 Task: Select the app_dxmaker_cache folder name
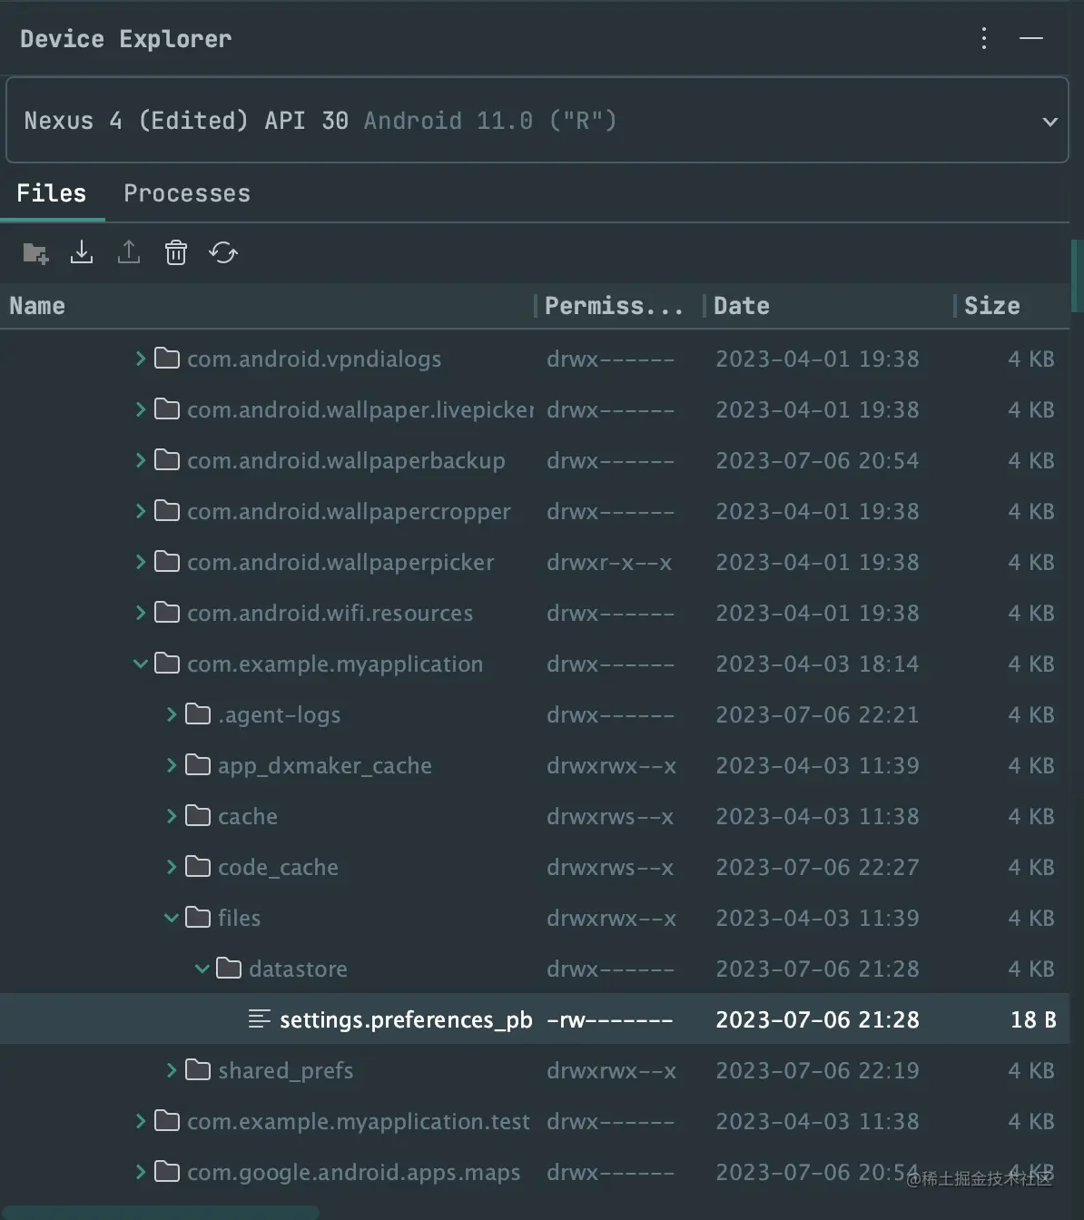325,766
